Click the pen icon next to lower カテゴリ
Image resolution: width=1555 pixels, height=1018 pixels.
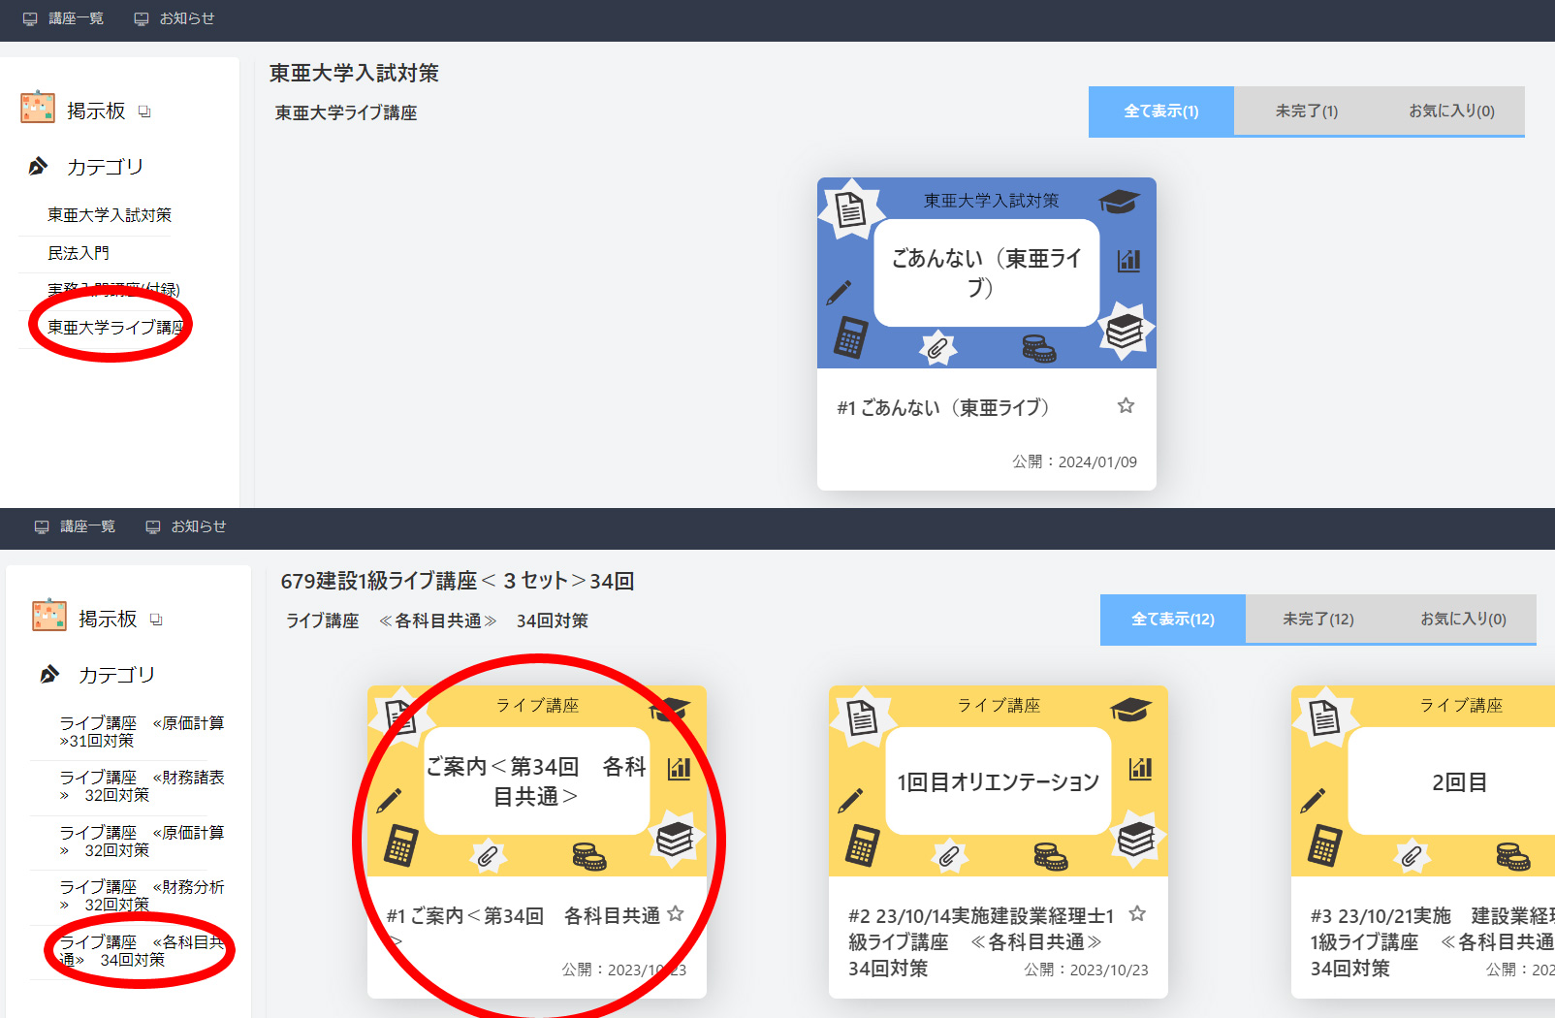point(49,675)
